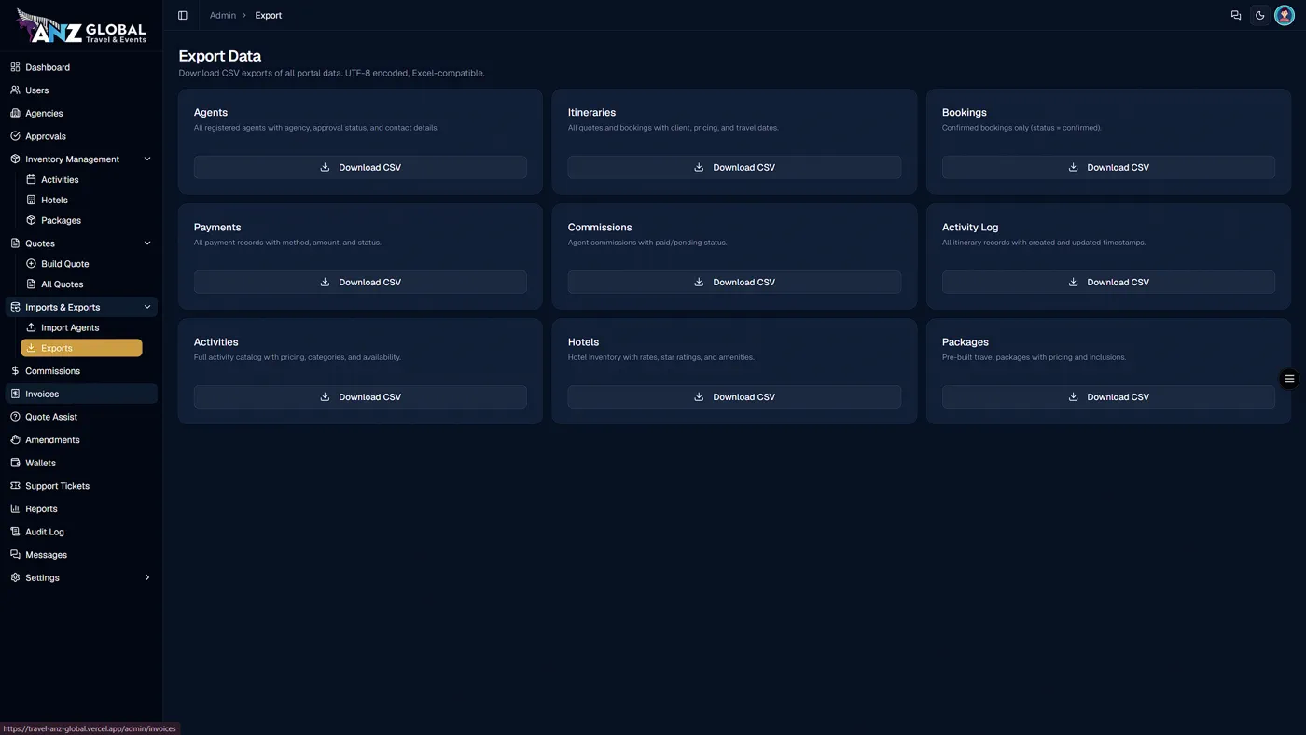Click the Quote Assist help icon

coord(15,417)
